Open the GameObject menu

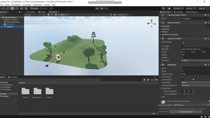pyautogui.click(x=16, y=5)
